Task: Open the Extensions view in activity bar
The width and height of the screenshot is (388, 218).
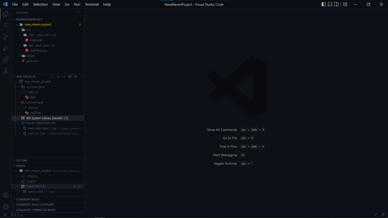Action: pos(5,60)
